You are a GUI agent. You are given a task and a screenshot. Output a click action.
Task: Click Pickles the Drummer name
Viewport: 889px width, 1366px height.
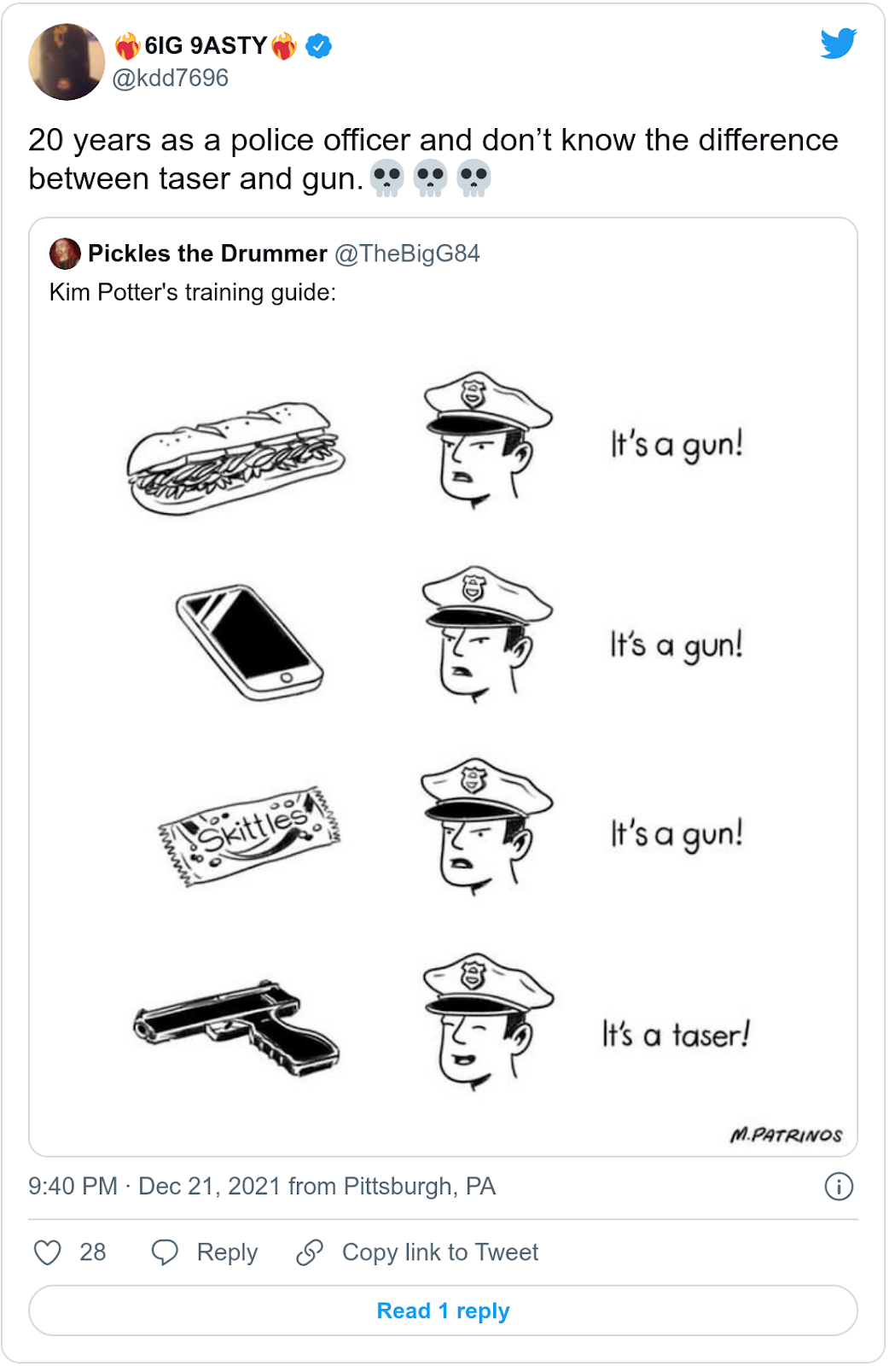(207, 254)
